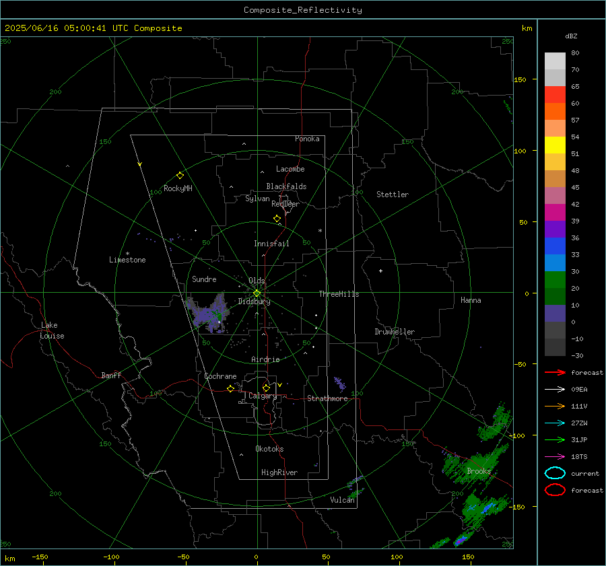Click the Composite_Reflectivity title text

(303, 10)
